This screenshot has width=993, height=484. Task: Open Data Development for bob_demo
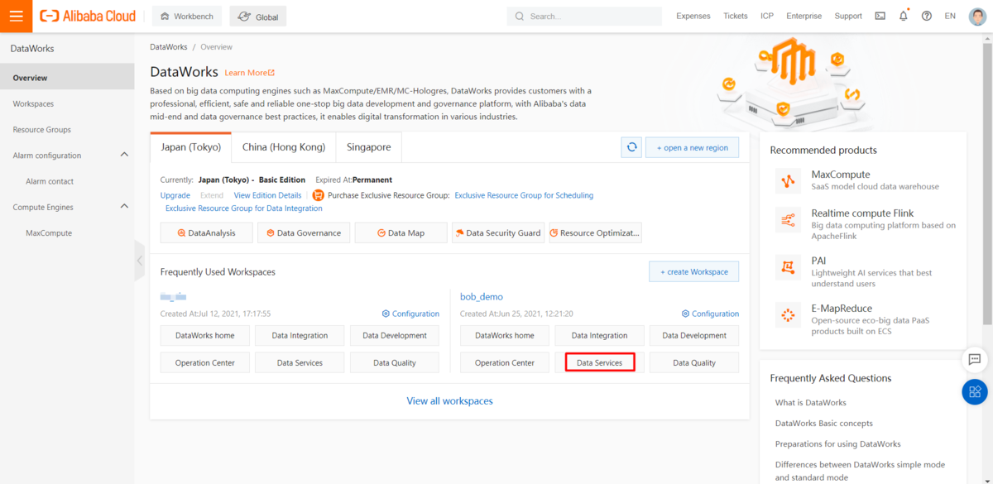click(x=694, y=335)
